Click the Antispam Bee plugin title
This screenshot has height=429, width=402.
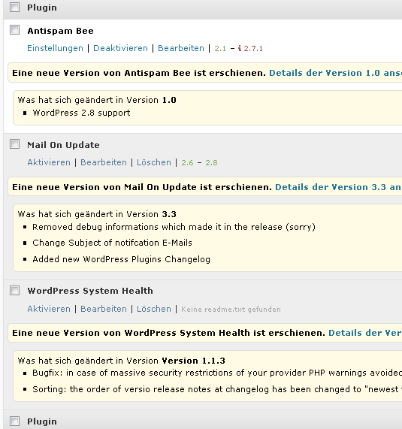coord(60,31)
